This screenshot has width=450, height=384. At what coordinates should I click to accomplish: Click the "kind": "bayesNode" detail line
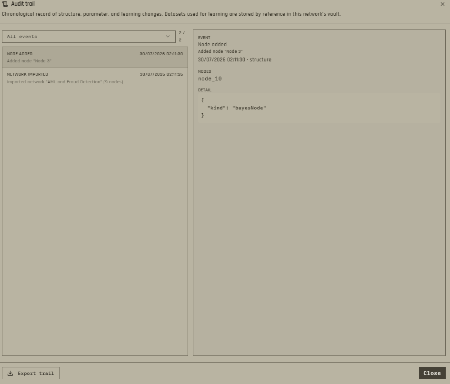[x=237, y=108]
